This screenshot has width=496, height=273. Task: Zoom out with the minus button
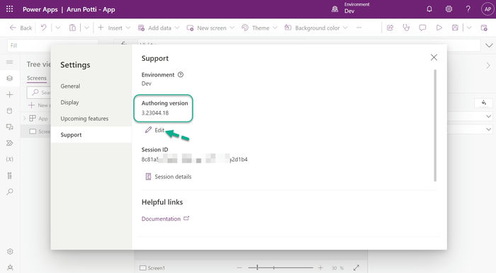[239, 267]
